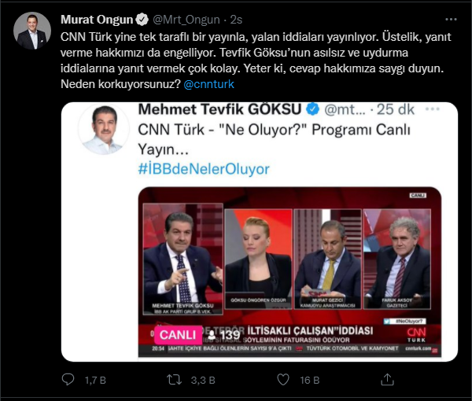Viewport: 472px width, 401px height.
Task: Click the @cnnturk mention link
Action: tap(208, 84)
